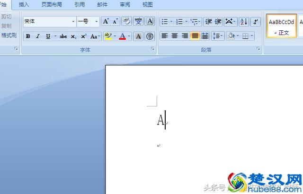303x194 pixels.
Task: Click the 格式刷 format painter button
Action: 9,35
